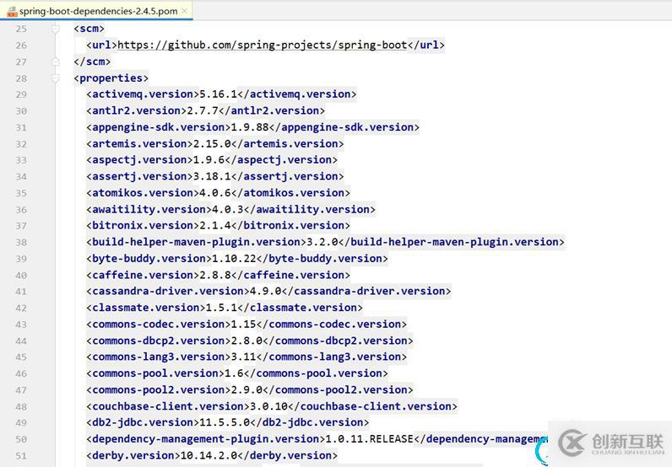This screenshot has height=467, width=672.
Task: Collapse the scm tag fold at line 25
Action: click(55, 29)
